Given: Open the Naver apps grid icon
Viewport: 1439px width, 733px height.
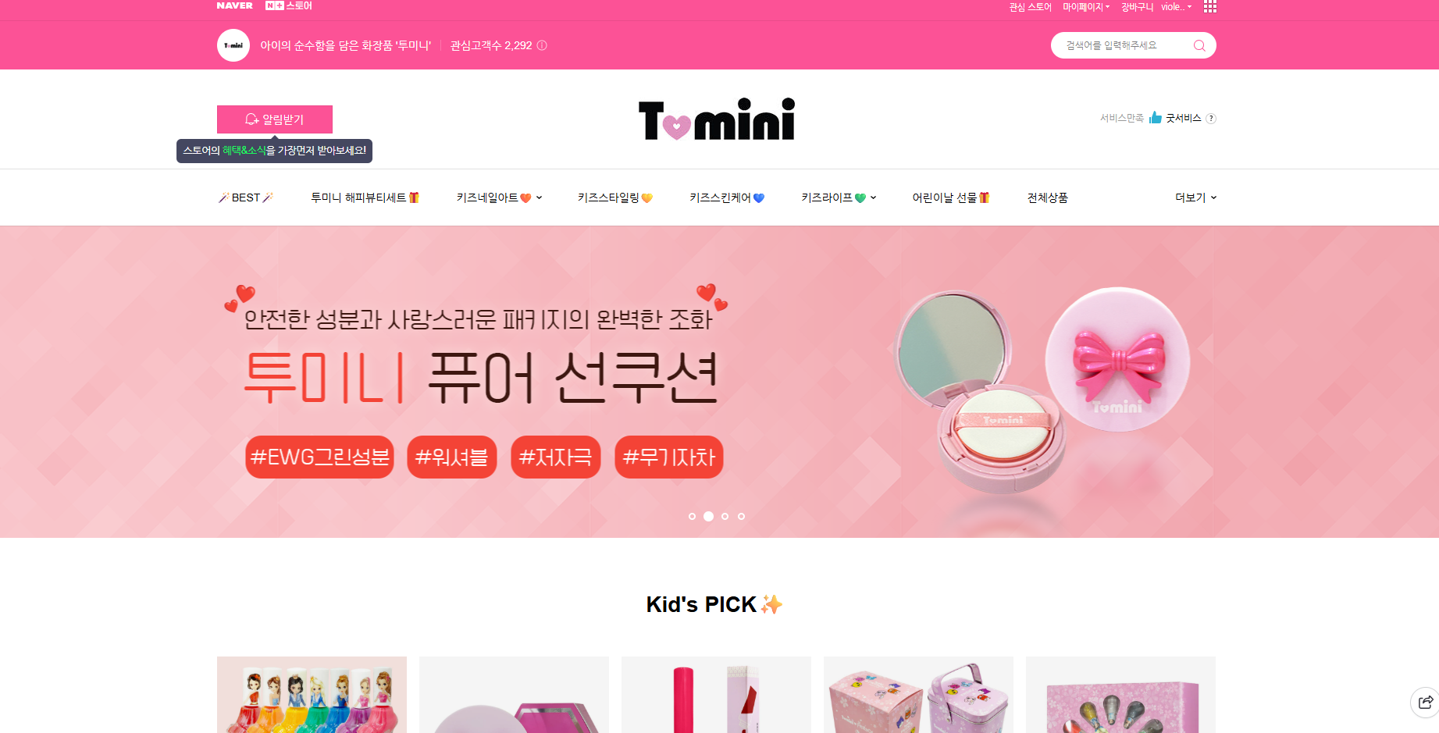Looking at the screenshot, I should [1210, 6].
